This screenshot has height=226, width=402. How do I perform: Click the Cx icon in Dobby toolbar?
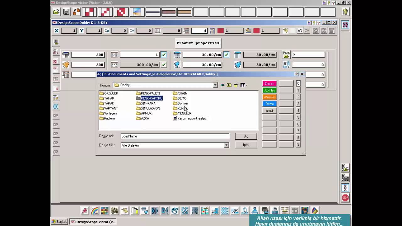pyautogui.click(x=107, y=30)
